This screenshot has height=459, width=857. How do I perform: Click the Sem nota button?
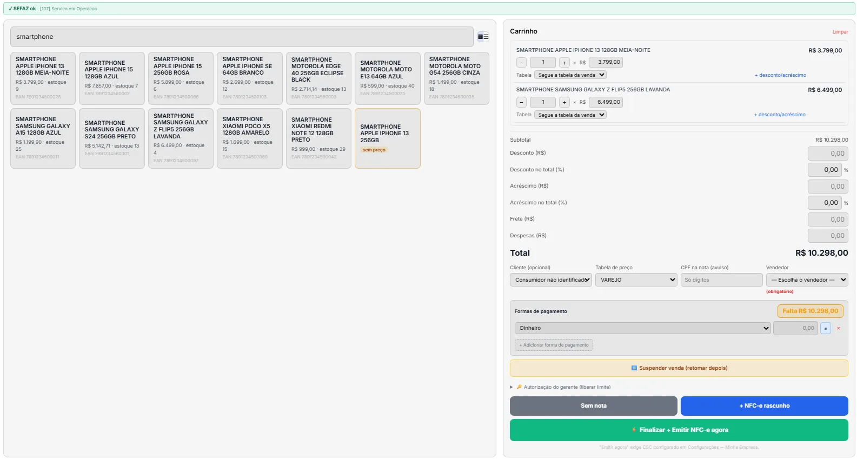coord(593,406)
